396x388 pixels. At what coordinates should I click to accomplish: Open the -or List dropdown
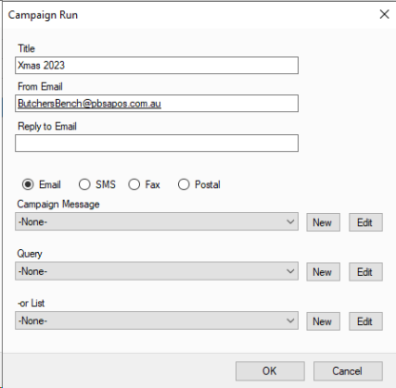[x=157, y=320]
